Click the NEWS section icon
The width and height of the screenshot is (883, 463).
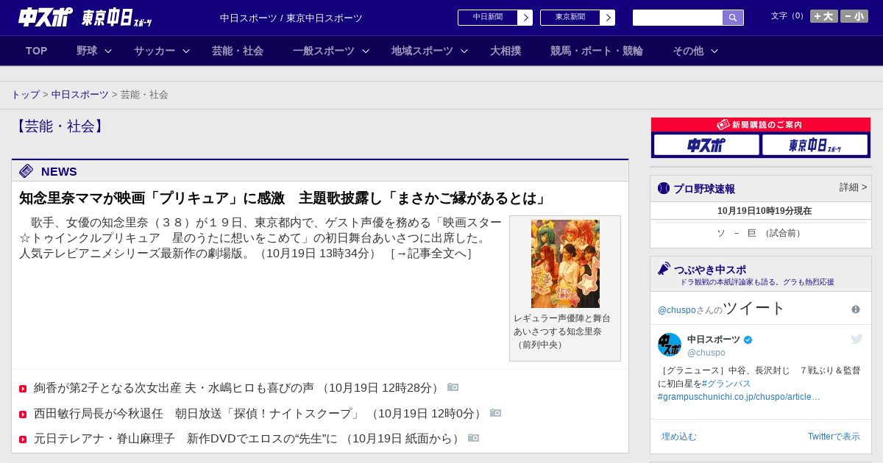(26, 171)
